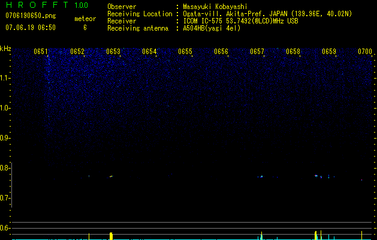Click the Receiving Location label
Image resolution: width=377 pixels, height=240 pixels.
pyautogui.click(x=140, y=14)
